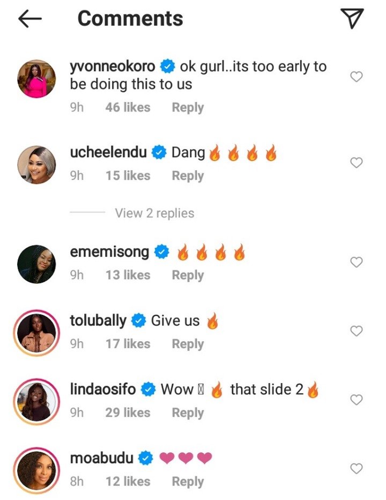The image size is (386, 500).
Task: View lindaosifo's story avatar
Action: [x=37, y=402]
